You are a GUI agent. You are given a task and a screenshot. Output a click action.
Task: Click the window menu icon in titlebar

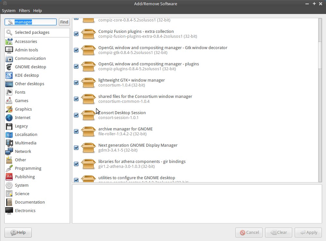coord(5,3)
